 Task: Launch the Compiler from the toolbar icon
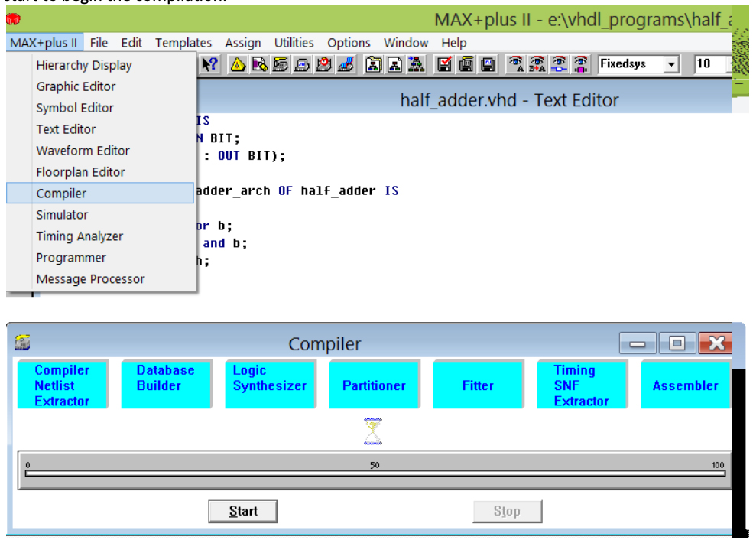(x=281, y=64)
